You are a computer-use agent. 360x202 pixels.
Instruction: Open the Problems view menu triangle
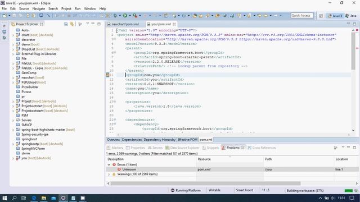pos(343,148)
